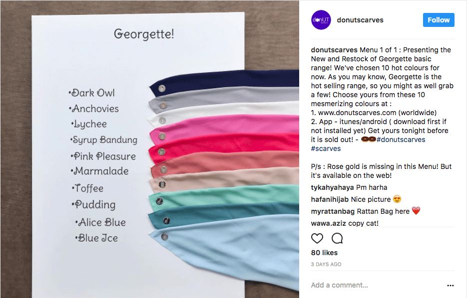Open the donutscarves profile avatar
Screen dimensions: 467x298
[321, 20]
